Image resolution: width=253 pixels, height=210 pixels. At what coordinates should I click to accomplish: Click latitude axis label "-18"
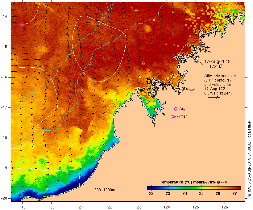[4, 138]
